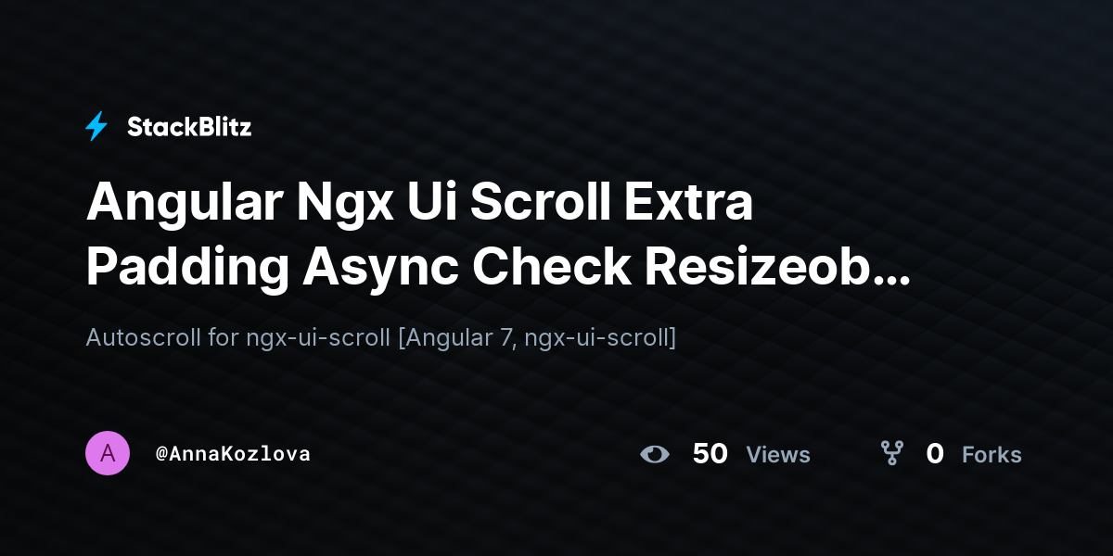This screenshot has width=1113, height=556.
Task: Click the 0 forks count
Action: click(935, 453)
